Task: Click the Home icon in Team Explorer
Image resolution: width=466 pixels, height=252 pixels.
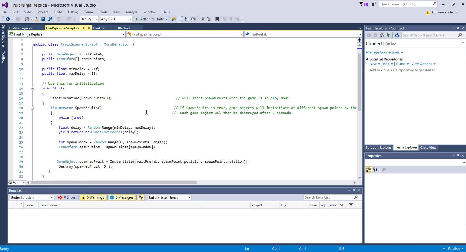Action: (382, 35)
